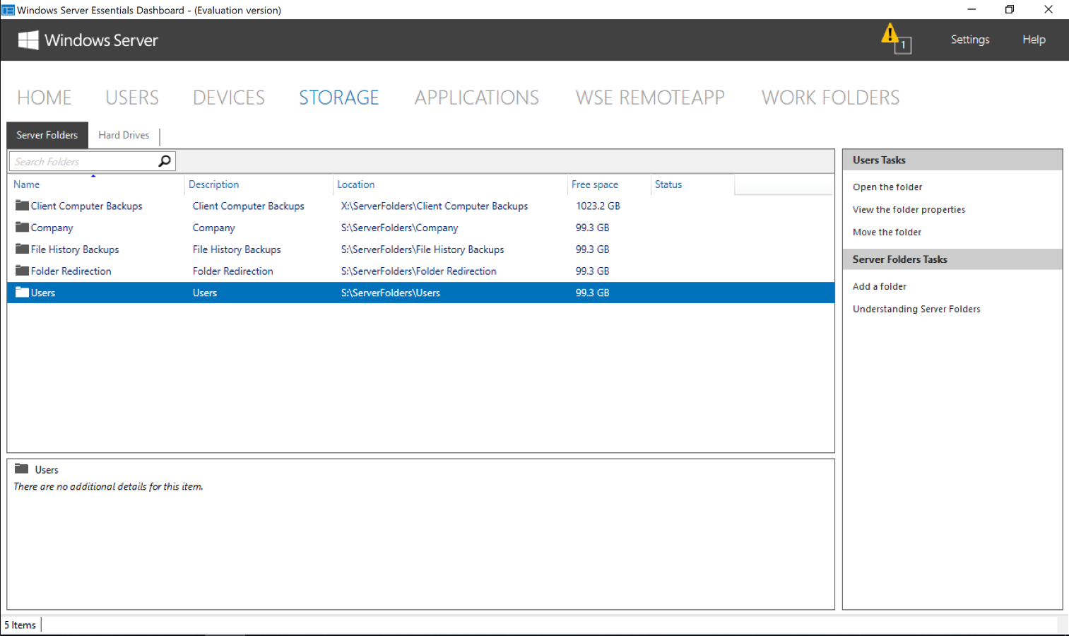The height and width of the screenshot is (636, 1069).
Task: Click the File History Backups folder icon
Action: point(22,249)
